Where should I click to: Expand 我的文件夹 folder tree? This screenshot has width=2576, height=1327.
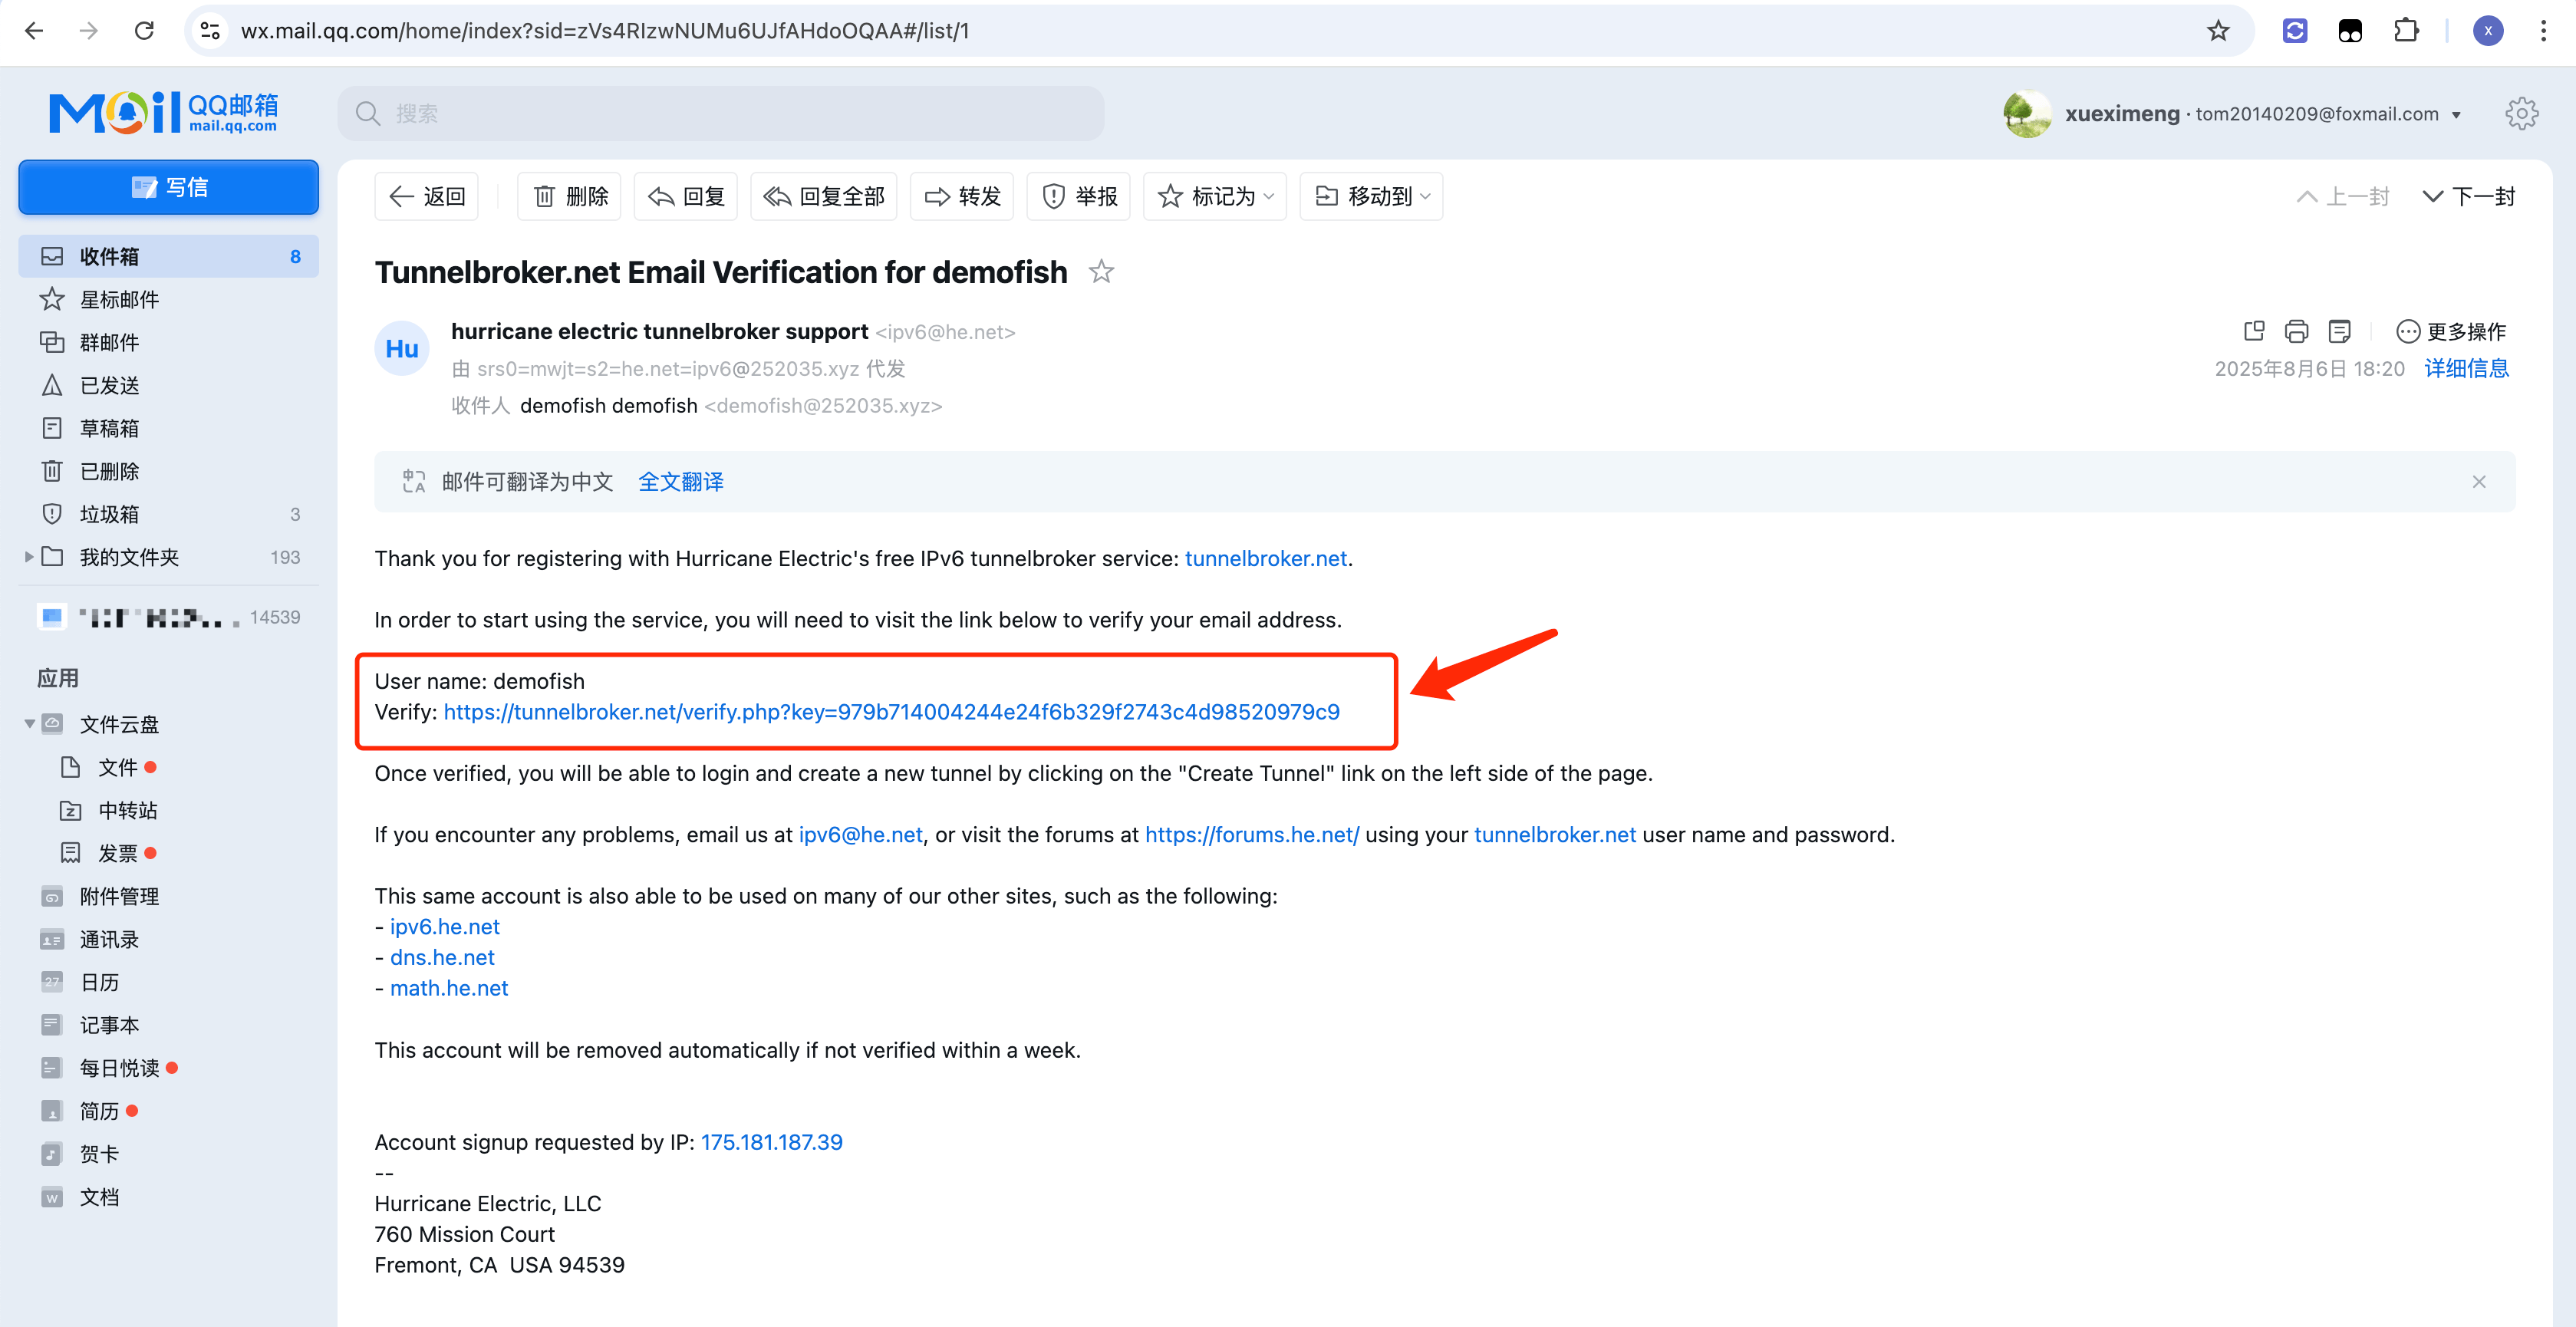tap(29, 557)
